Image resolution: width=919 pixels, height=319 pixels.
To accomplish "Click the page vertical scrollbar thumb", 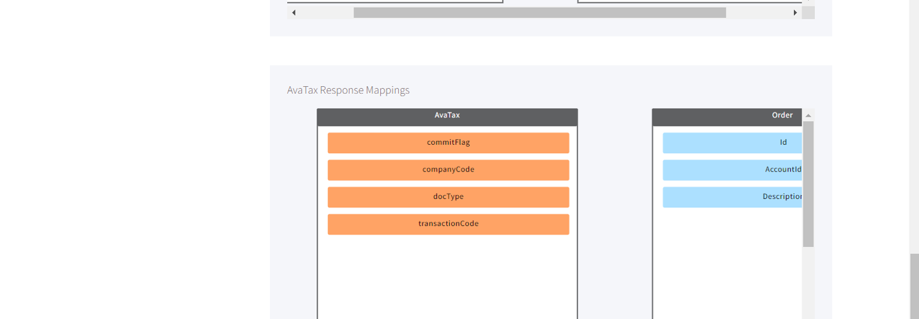I will [914, 286].
